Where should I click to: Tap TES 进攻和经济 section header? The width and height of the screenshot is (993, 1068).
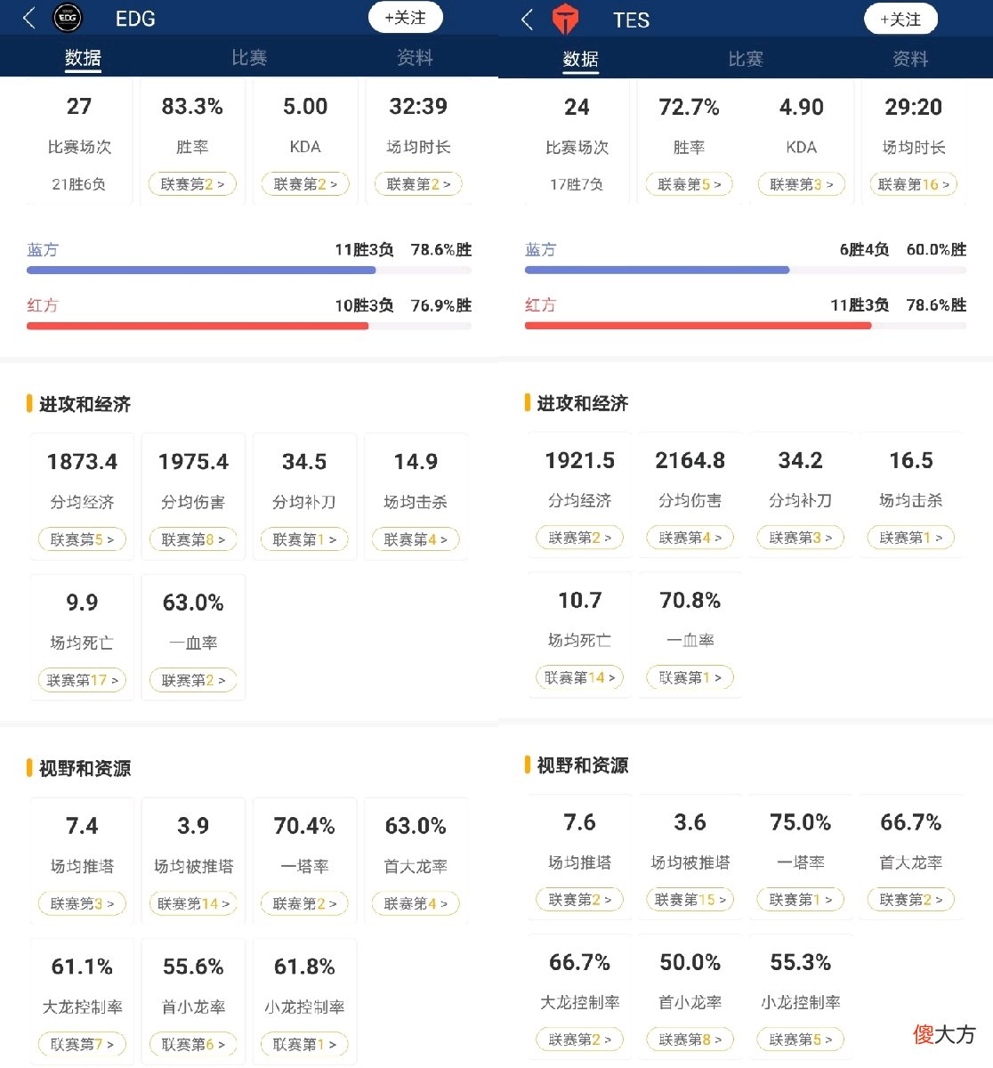pos(583,403)
